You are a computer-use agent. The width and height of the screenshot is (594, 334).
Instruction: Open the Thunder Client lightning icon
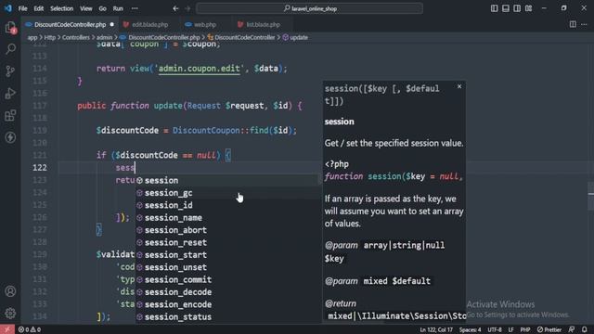coord(10,137)
